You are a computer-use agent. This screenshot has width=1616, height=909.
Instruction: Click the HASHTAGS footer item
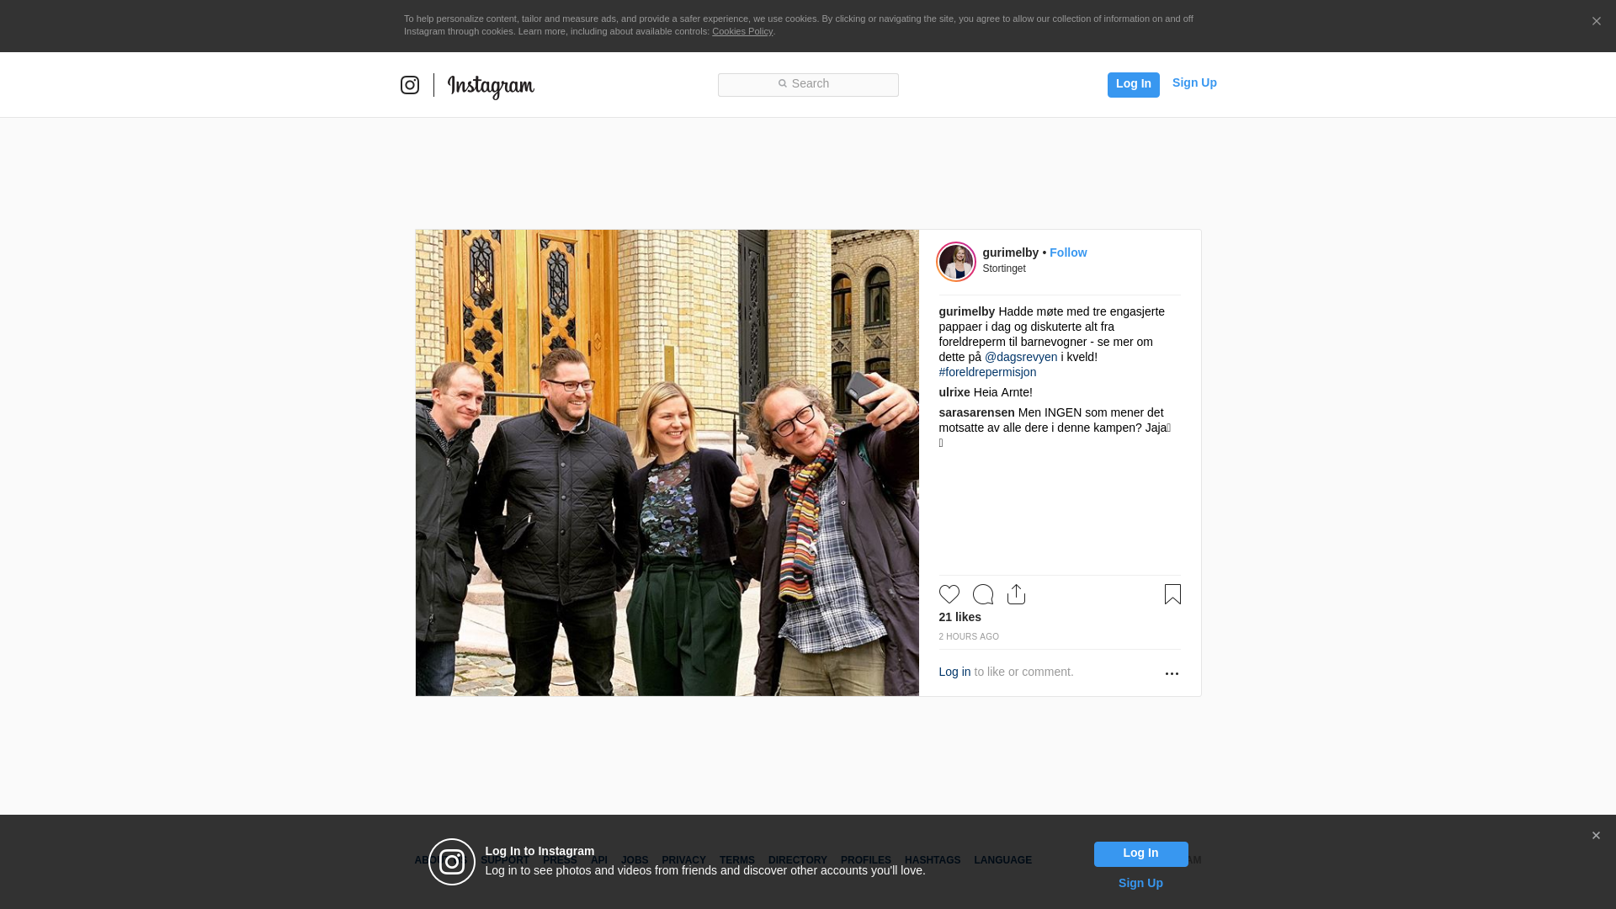click(932, 860)
